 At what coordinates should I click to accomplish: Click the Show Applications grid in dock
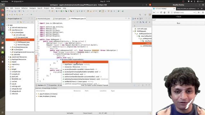tap(3, 112)
